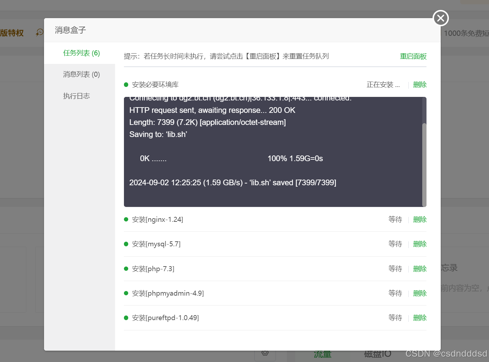Delete the 安装[nginx-1.24] task
This screenshot has height=362, width=489.
coord(420,220)
